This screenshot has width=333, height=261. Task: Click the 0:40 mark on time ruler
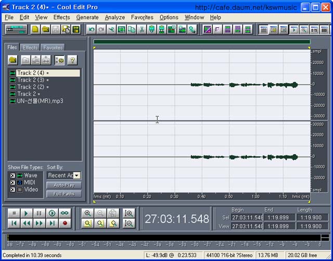point(201,197)
